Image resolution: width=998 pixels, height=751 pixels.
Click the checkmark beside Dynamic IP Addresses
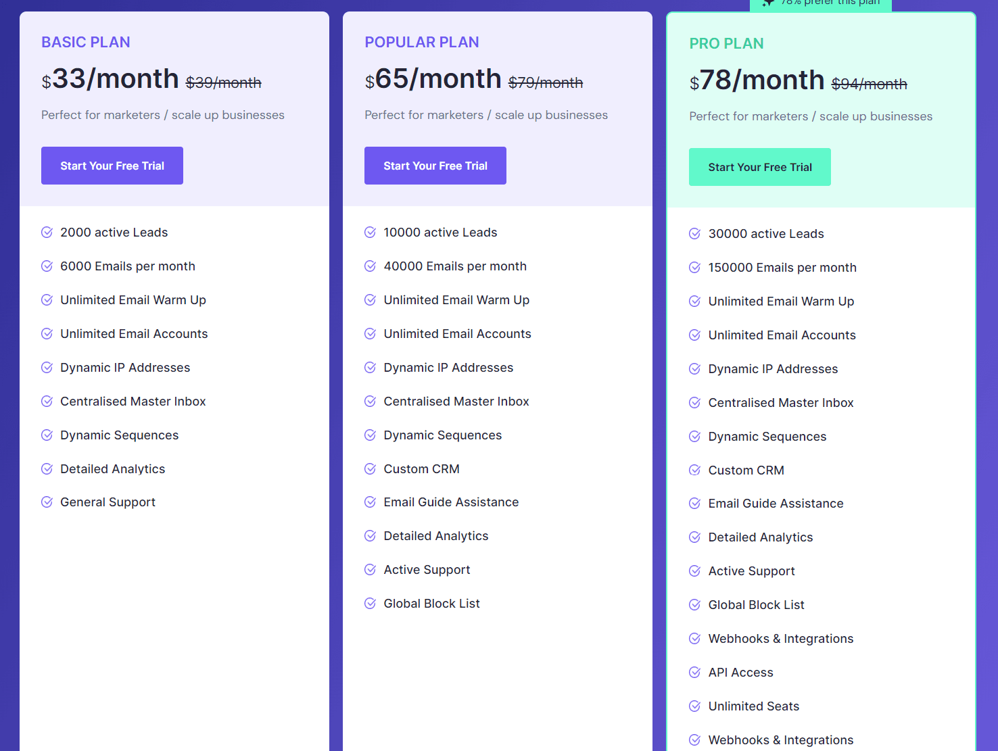coord(47,367)
